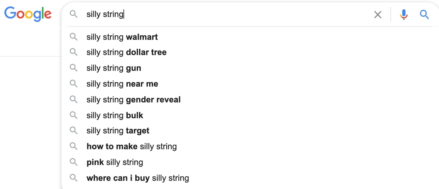Pick 'silly string near me' suggestion
This screenshot has width=439, height=189.
click(x=122, y=84)
